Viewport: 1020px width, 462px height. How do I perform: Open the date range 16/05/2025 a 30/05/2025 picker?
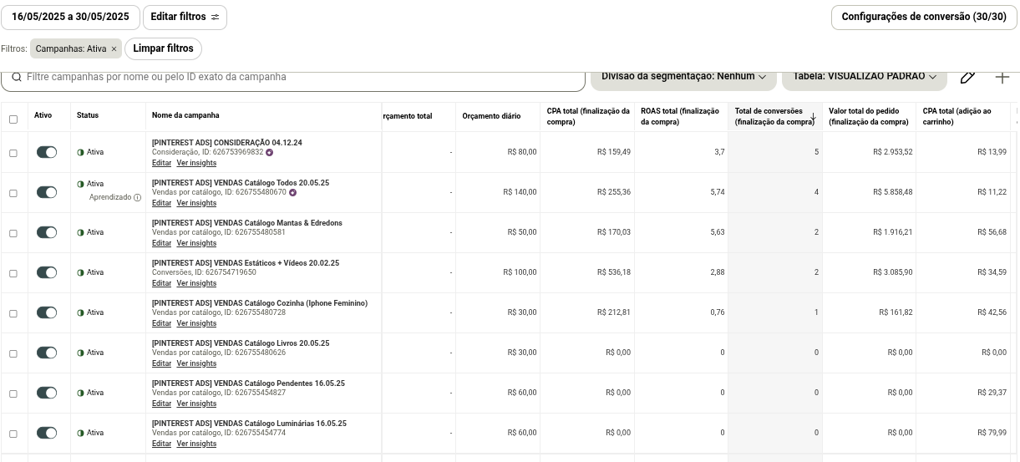(70, 17)
